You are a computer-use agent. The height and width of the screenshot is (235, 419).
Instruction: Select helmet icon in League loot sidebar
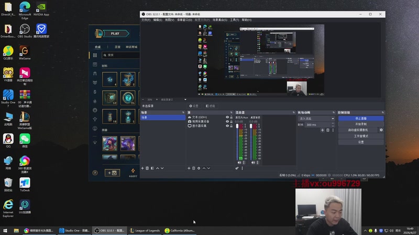[95, 74]
